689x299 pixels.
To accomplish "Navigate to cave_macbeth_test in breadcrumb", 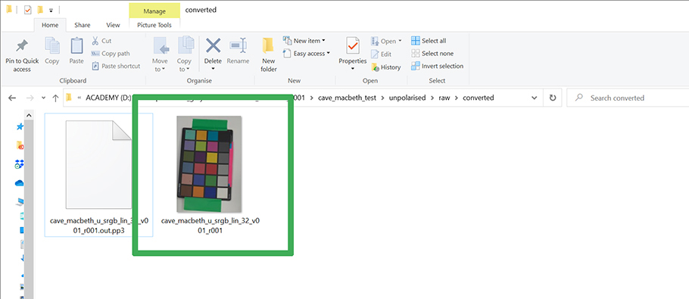I will click(347, 98).
